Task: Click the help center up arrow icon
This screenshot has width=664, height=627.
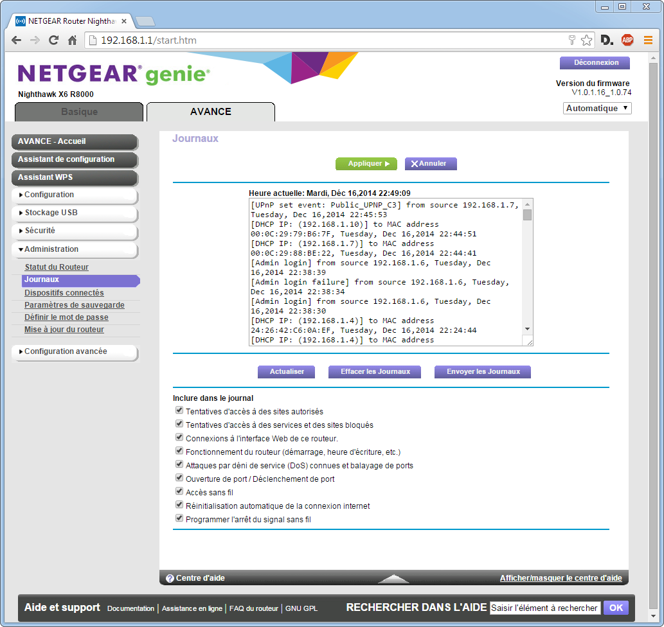Action: (x=393, y=578)
